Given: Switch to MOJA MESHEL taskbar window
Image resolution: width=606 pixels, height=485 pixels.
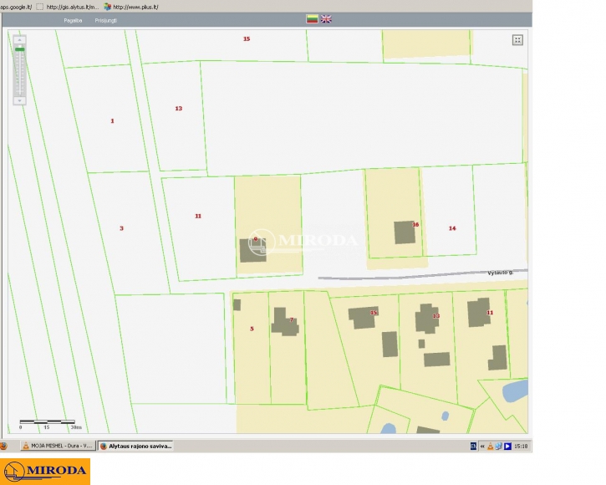Looking at the screenshot, I should click(57, 446).
